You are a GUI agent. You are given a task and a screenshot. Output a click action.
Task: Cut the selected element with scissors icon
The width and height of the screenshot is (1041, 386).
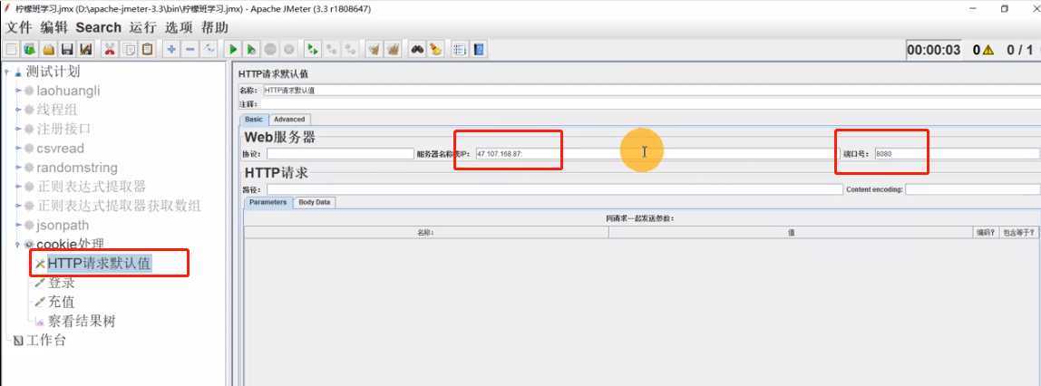pos(111,49)
